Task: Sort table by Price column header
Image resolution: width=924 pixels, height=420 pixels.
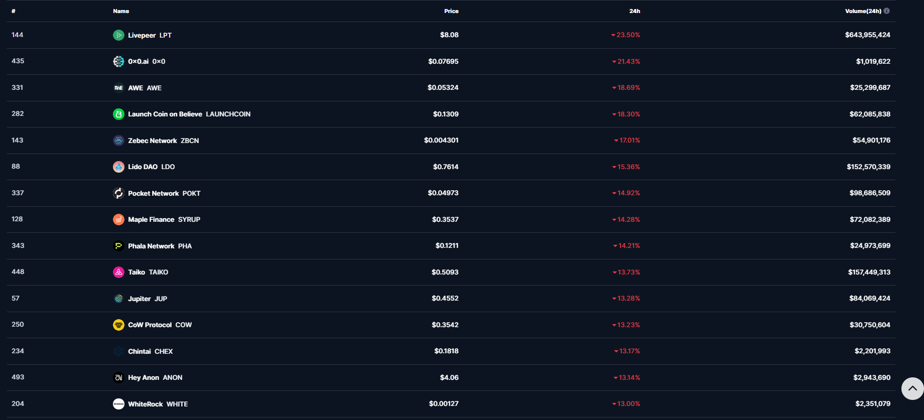Action: [x=451, y=11]
